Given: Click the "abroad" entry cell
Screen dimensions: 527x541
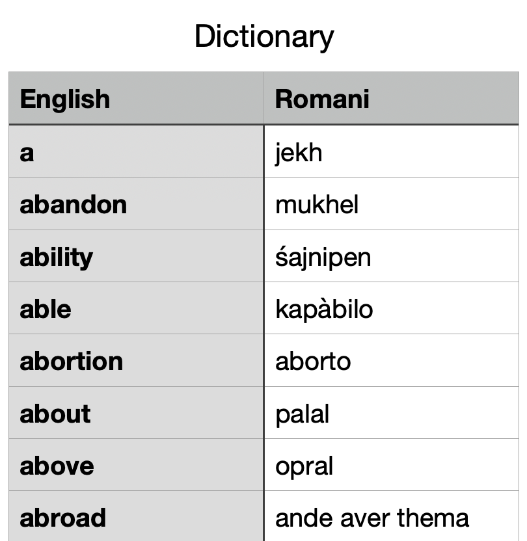Looking at the screenshot, I should tap(136, 517).
